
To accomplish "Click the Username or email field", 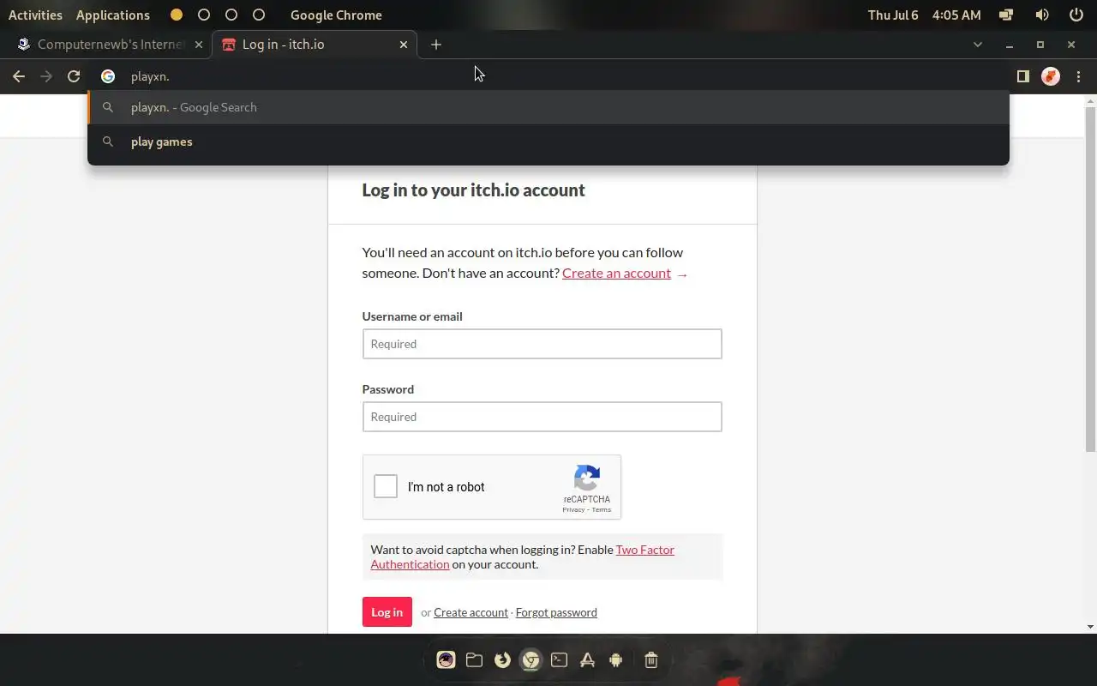I will pos(542,344).
